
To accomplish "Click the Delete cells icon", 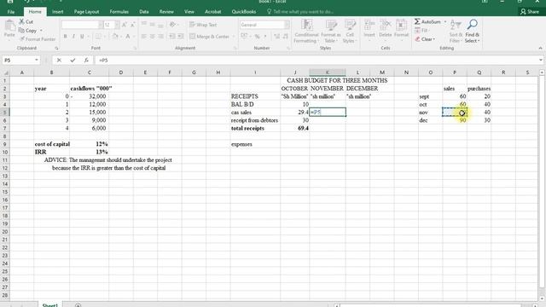I will (x=385, y=26).
